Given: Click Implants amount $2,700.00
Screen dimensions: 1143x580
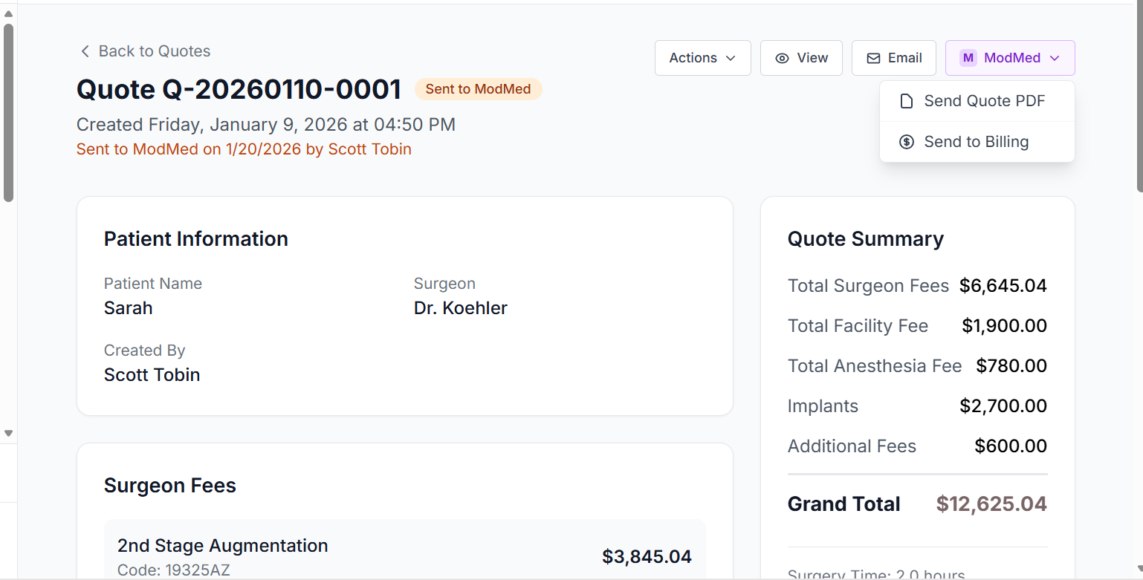Looking at the screenshot, I should tap(1003, 406).
